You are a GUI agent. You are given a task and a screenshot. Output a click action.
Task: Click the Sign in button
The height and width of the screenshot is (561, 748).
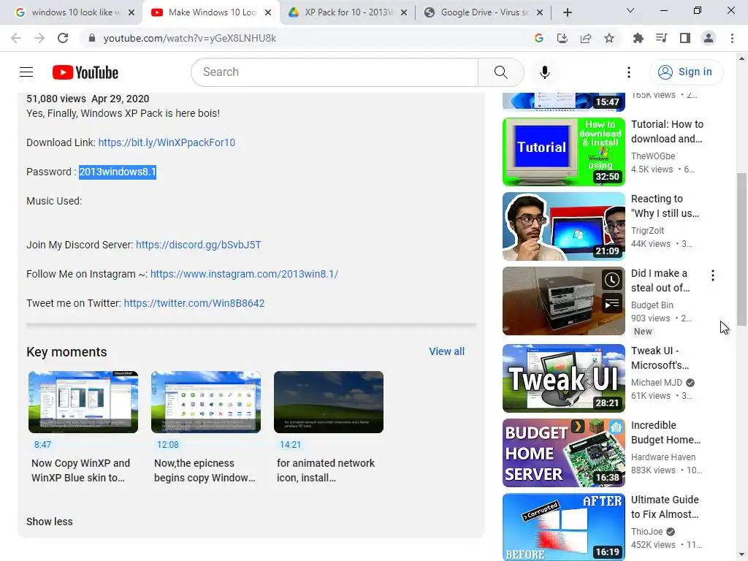click(686, 72)
